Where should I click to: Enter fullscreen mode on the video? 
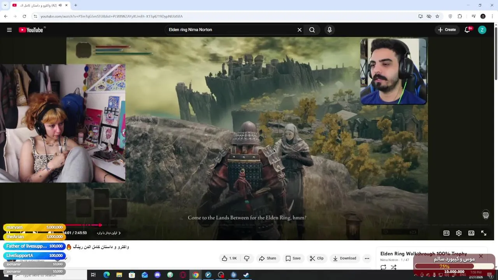(484, 233)
